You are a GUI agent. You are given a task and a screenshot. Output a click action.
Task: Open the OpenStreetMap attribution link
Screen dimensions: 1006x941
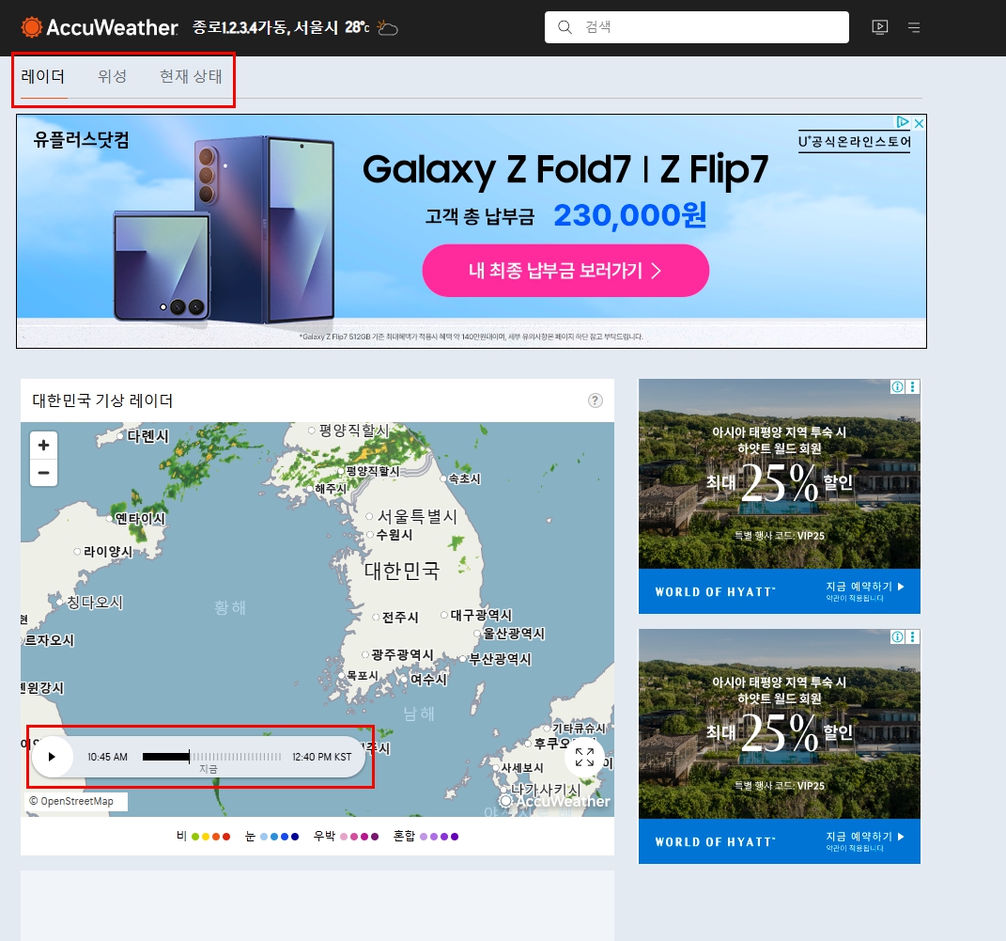76,801
